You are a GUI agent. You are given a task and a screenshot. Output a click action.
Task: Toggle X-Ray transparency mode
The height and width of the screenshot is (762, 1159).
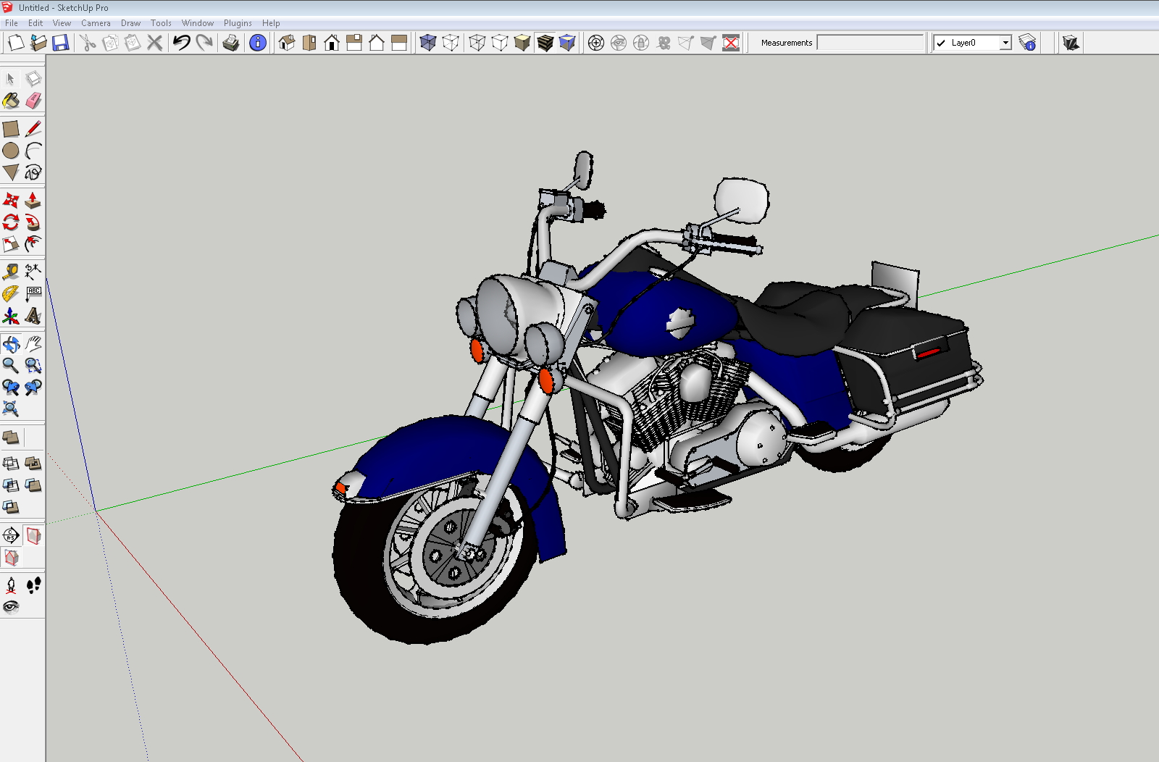[428, 43]
